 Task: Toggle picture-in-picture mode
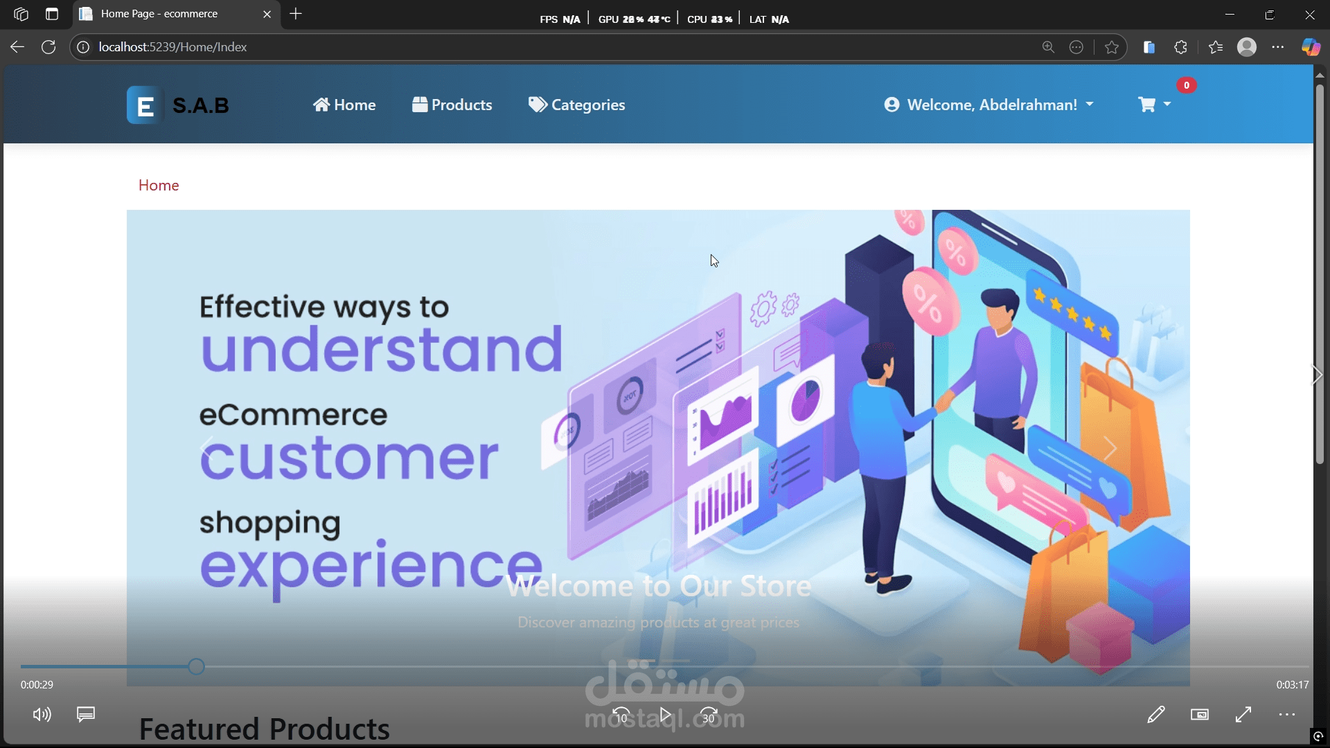[x=1200, y=714]
